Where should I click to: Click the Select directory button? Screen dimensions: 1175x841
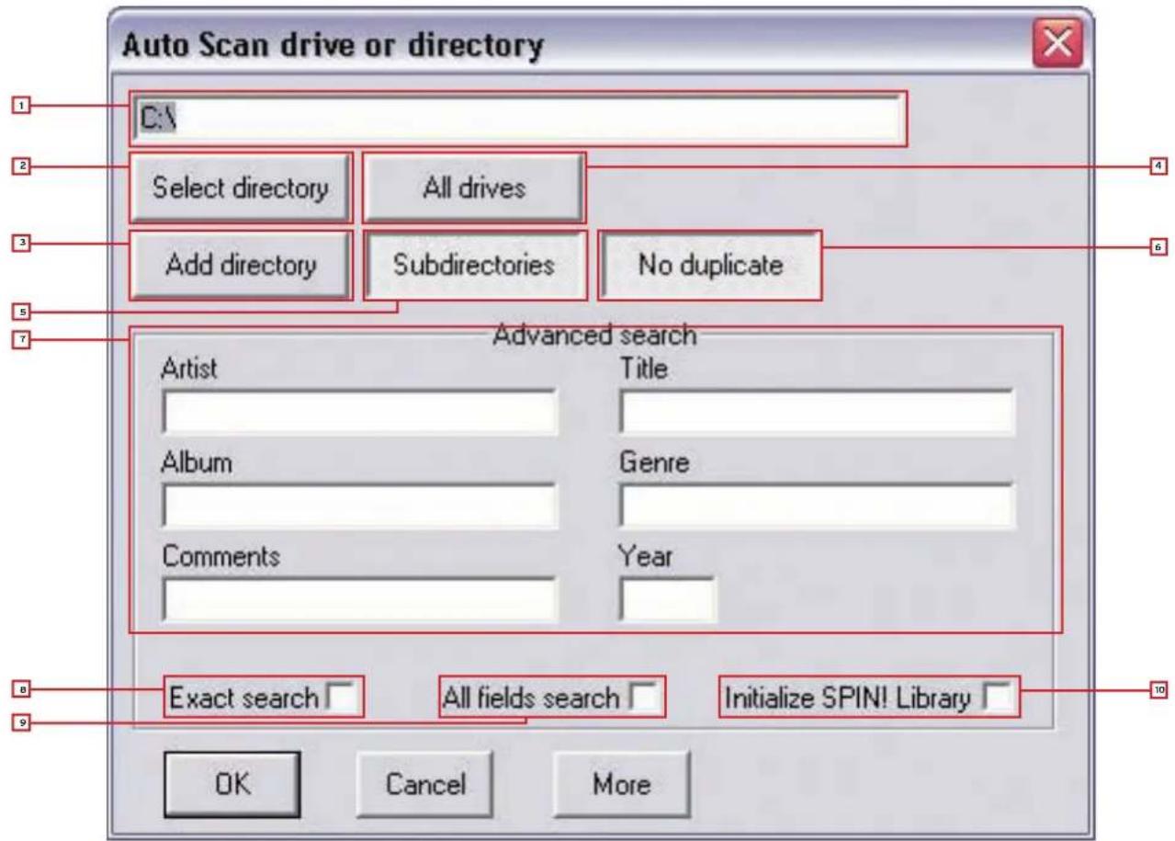241,187
